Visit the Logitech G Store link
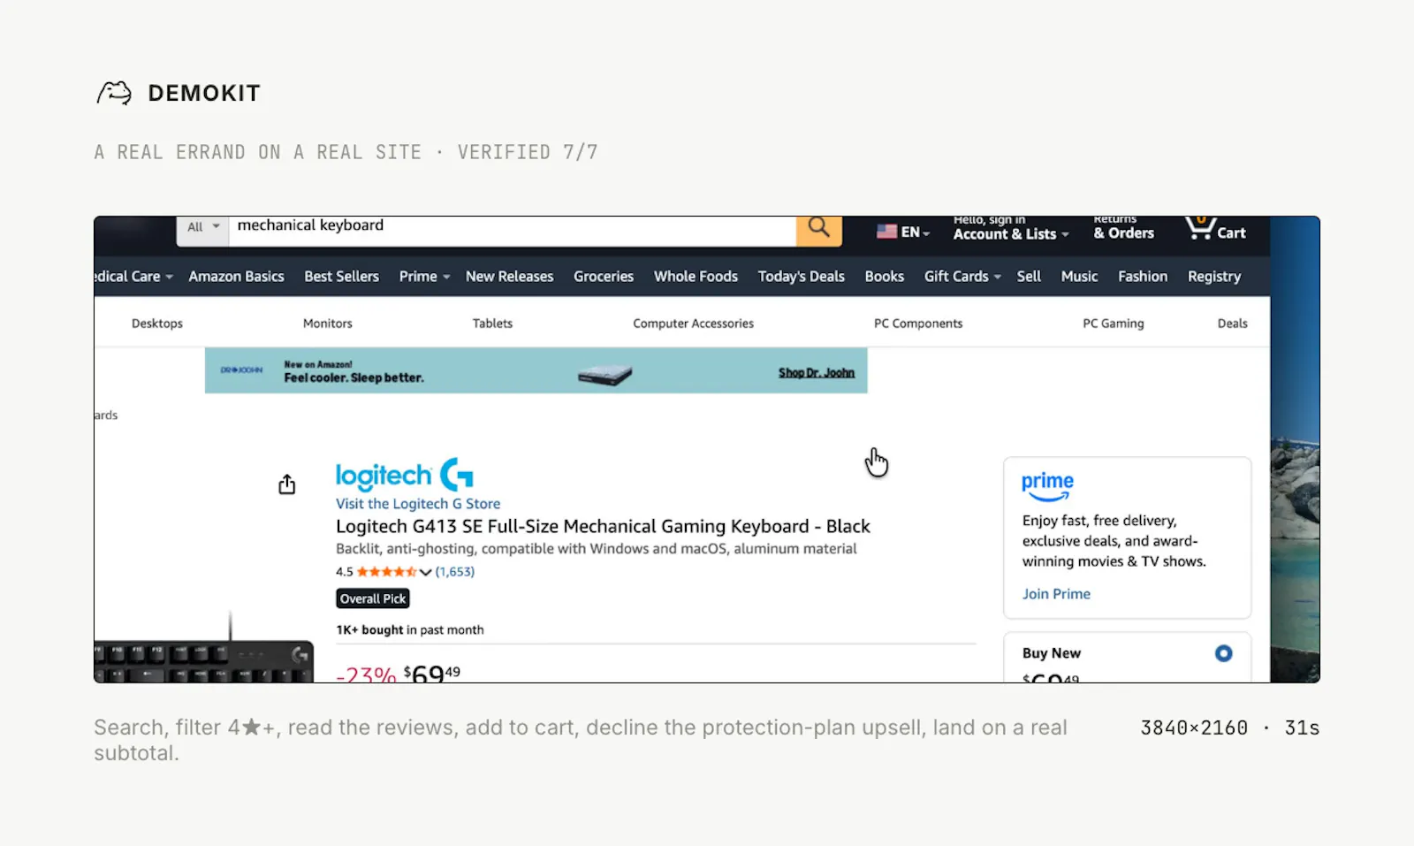 tap(418, 504)
